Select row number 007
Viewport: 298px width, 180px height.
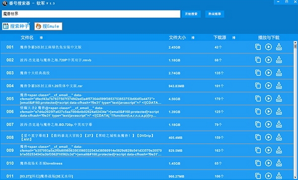pos(10,124)
